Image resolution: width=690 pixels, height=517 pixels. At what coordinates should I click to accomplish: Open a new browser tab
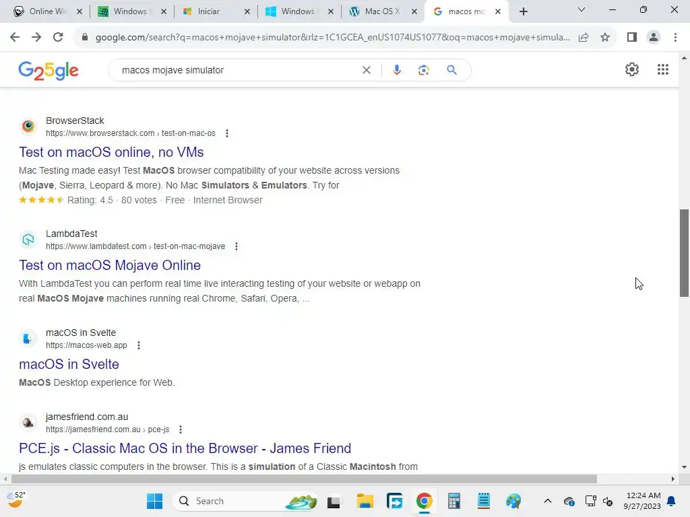pyautogui.click(x=523, y=11)
